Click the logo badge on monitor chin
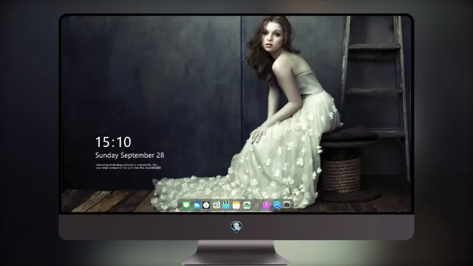473x266 pixels. (x=237, y=227)
